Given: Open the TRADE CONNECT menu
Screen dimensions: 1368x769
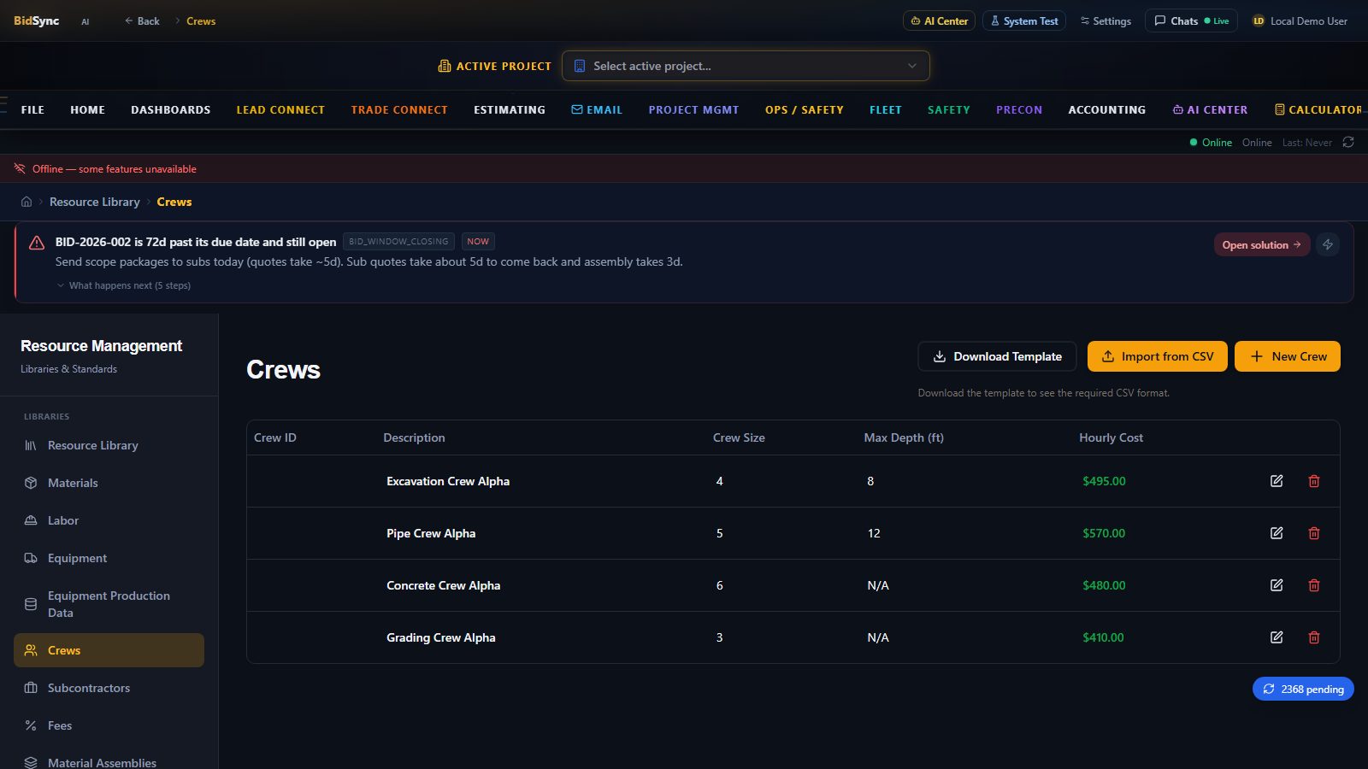Looking at the screenshot, I should [399, 109].
